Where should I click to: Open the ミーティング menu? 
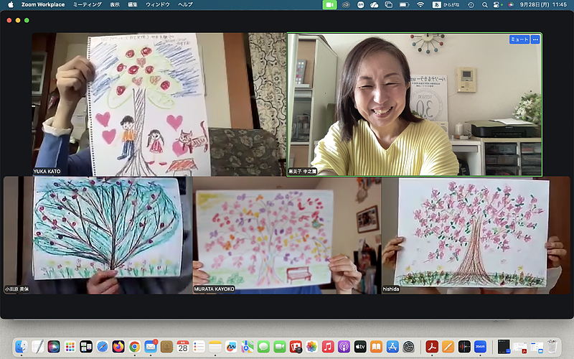[x=87, y=4]
